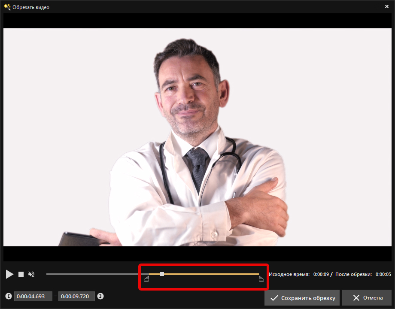
Task: Click the set end point bracket icon
Action: (x=100, y=296)
